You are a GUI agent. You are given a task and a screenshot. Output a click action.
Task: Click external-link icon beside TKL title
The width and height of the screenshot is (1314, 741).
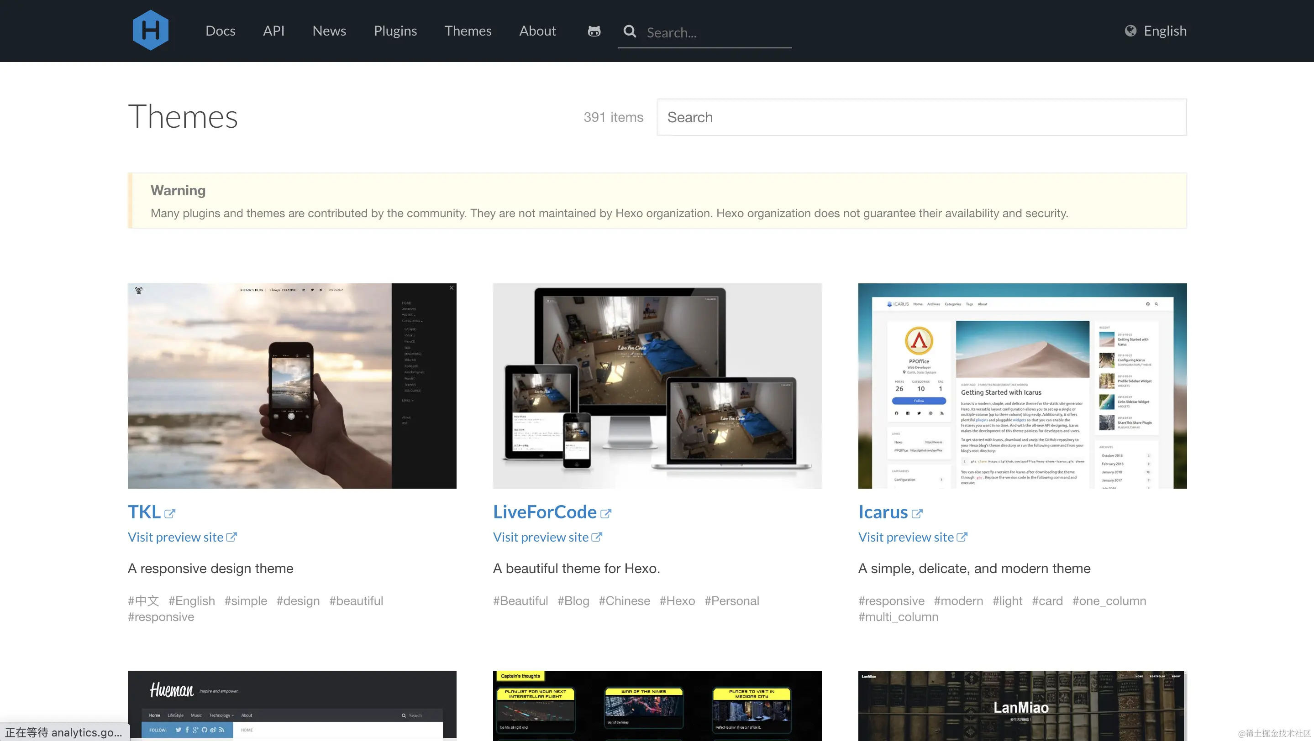coord(170,513)
